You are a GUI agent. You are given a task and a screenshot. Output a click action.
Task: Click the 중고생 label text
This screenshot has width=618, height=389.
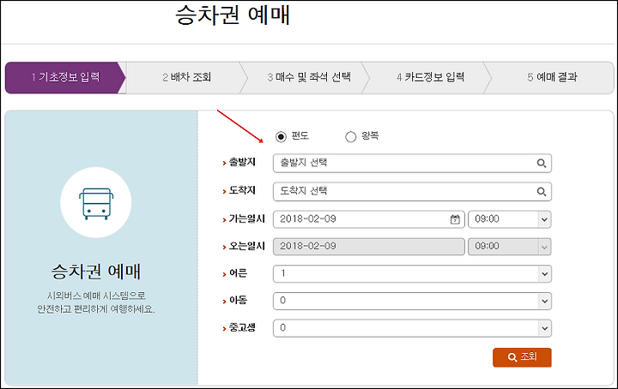242,327
